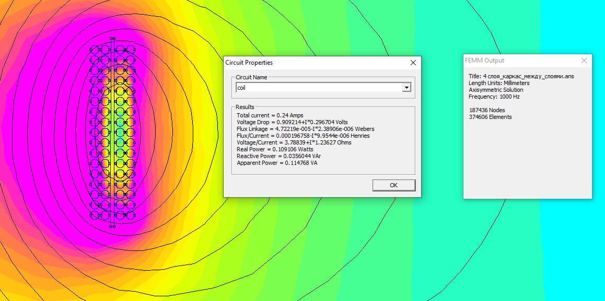Click 'Reactive Power = 0.0356044 VAr' text
The width and height of the screenshot is (605, 301).
pos(278,156)
